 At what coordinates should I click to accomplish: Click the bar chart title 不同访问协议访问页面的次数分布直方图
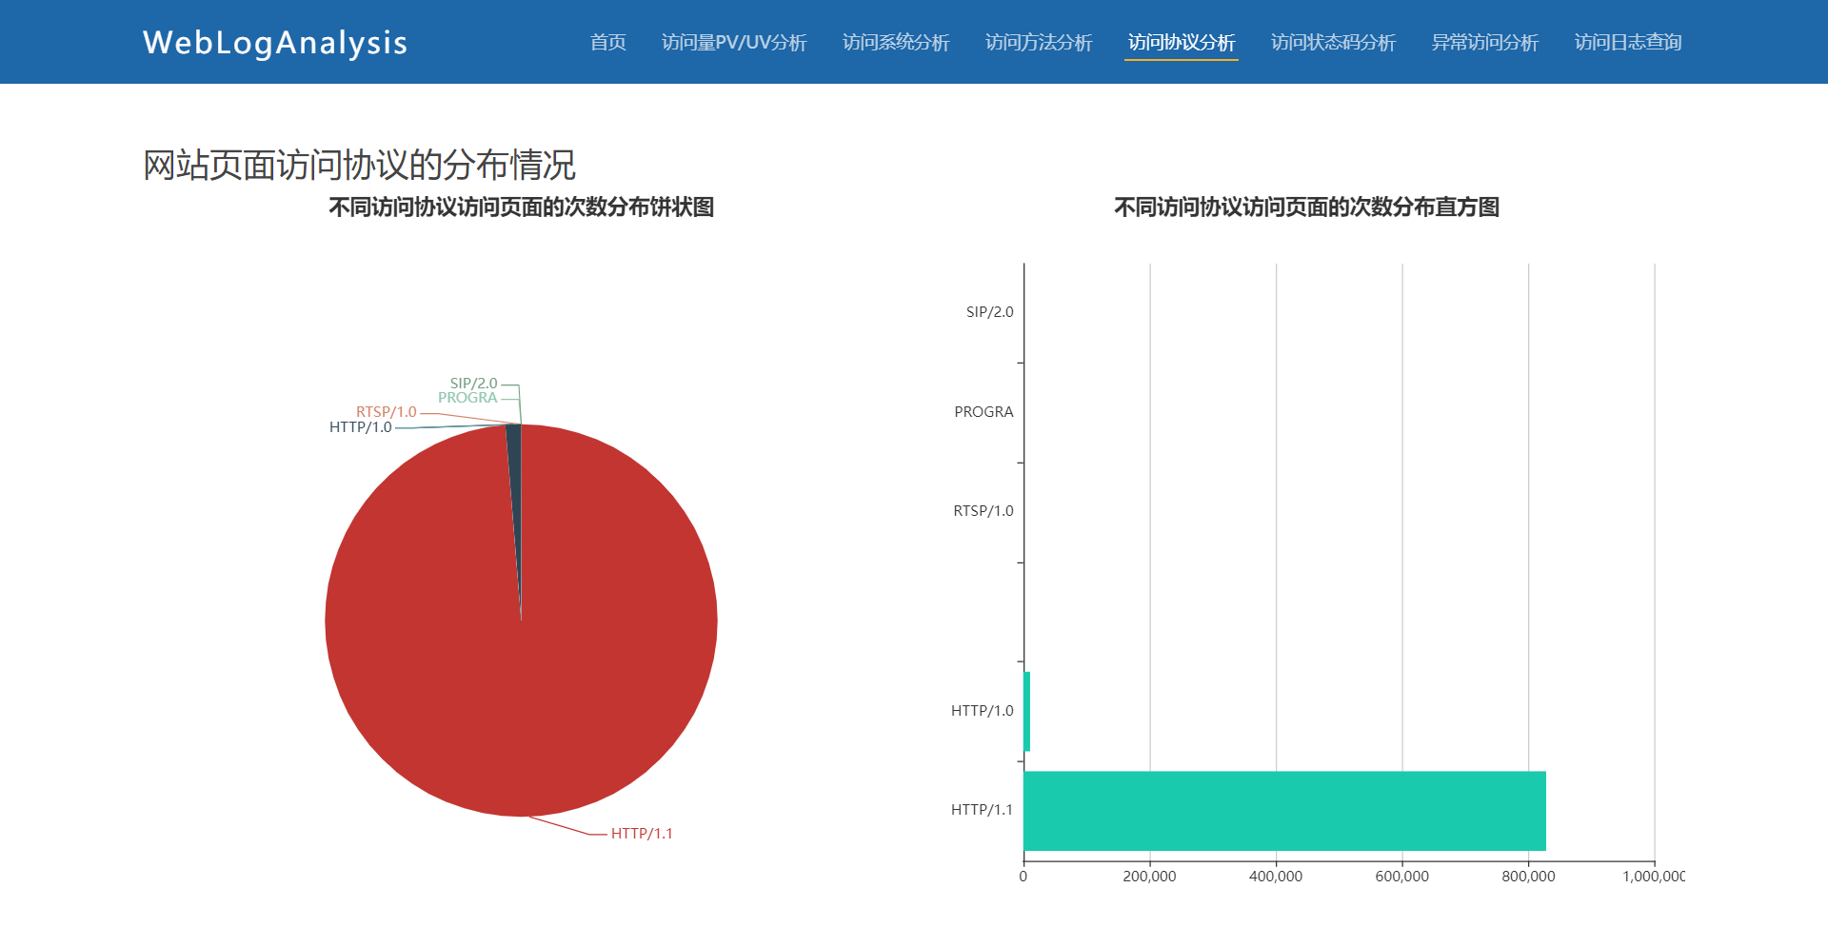(x=1307, y=207)
